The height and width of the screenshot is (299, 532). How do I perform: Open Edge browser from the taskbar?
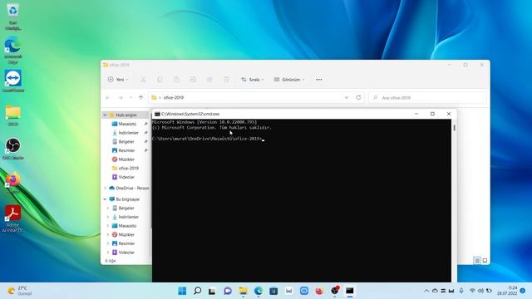click(x=259, y=291)
